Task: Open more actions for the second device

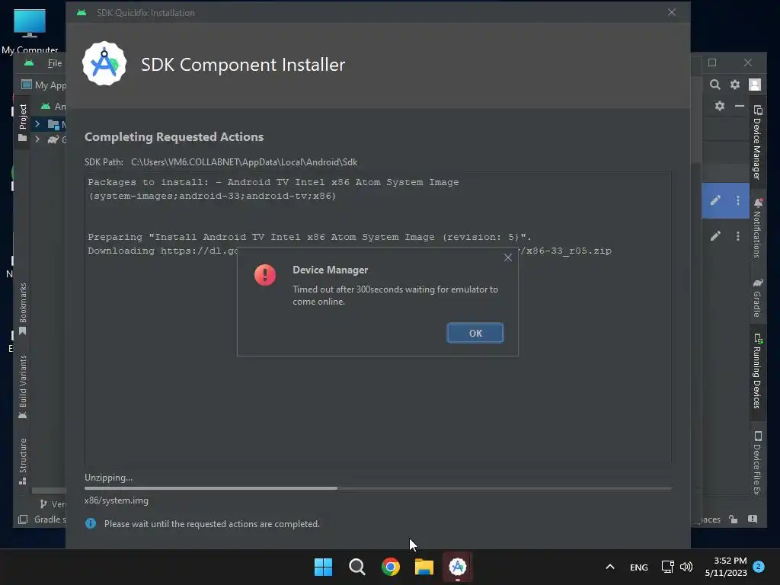Action: (737, 236)
